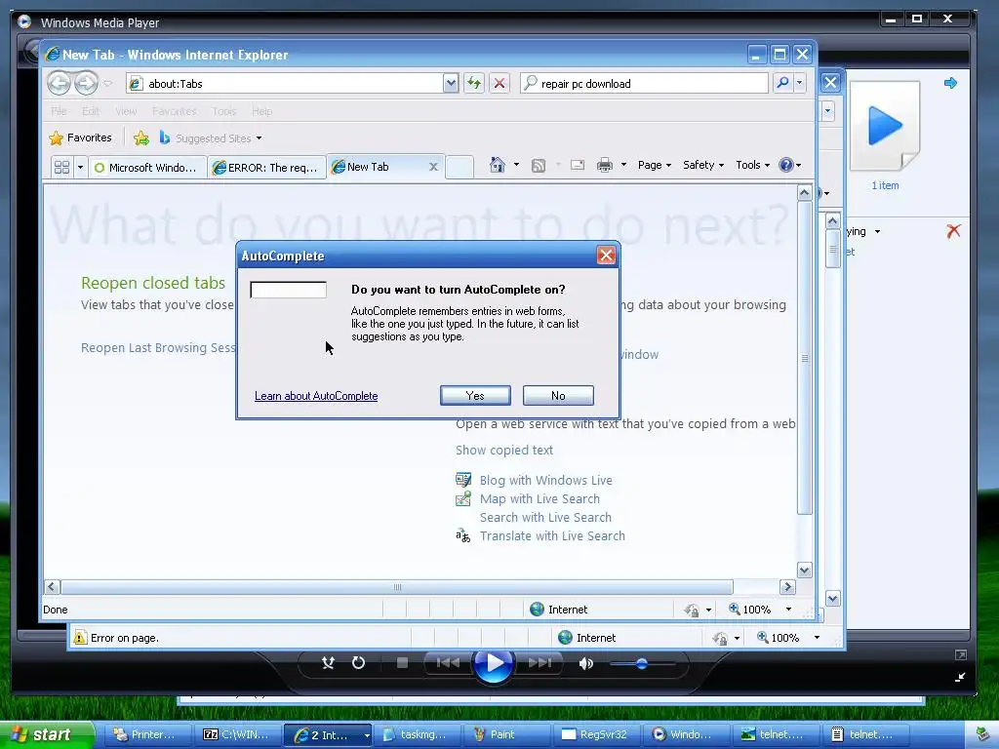This screenshot has height=749, width=999.
Task: Click the Windows start button
Action: pyautogui.click(x=46, y=734)
